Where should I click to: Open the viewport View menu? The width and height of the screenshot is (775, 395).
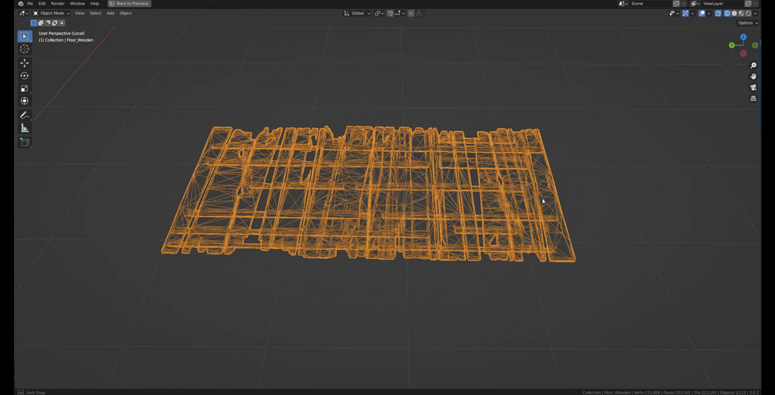pos(79,13)
